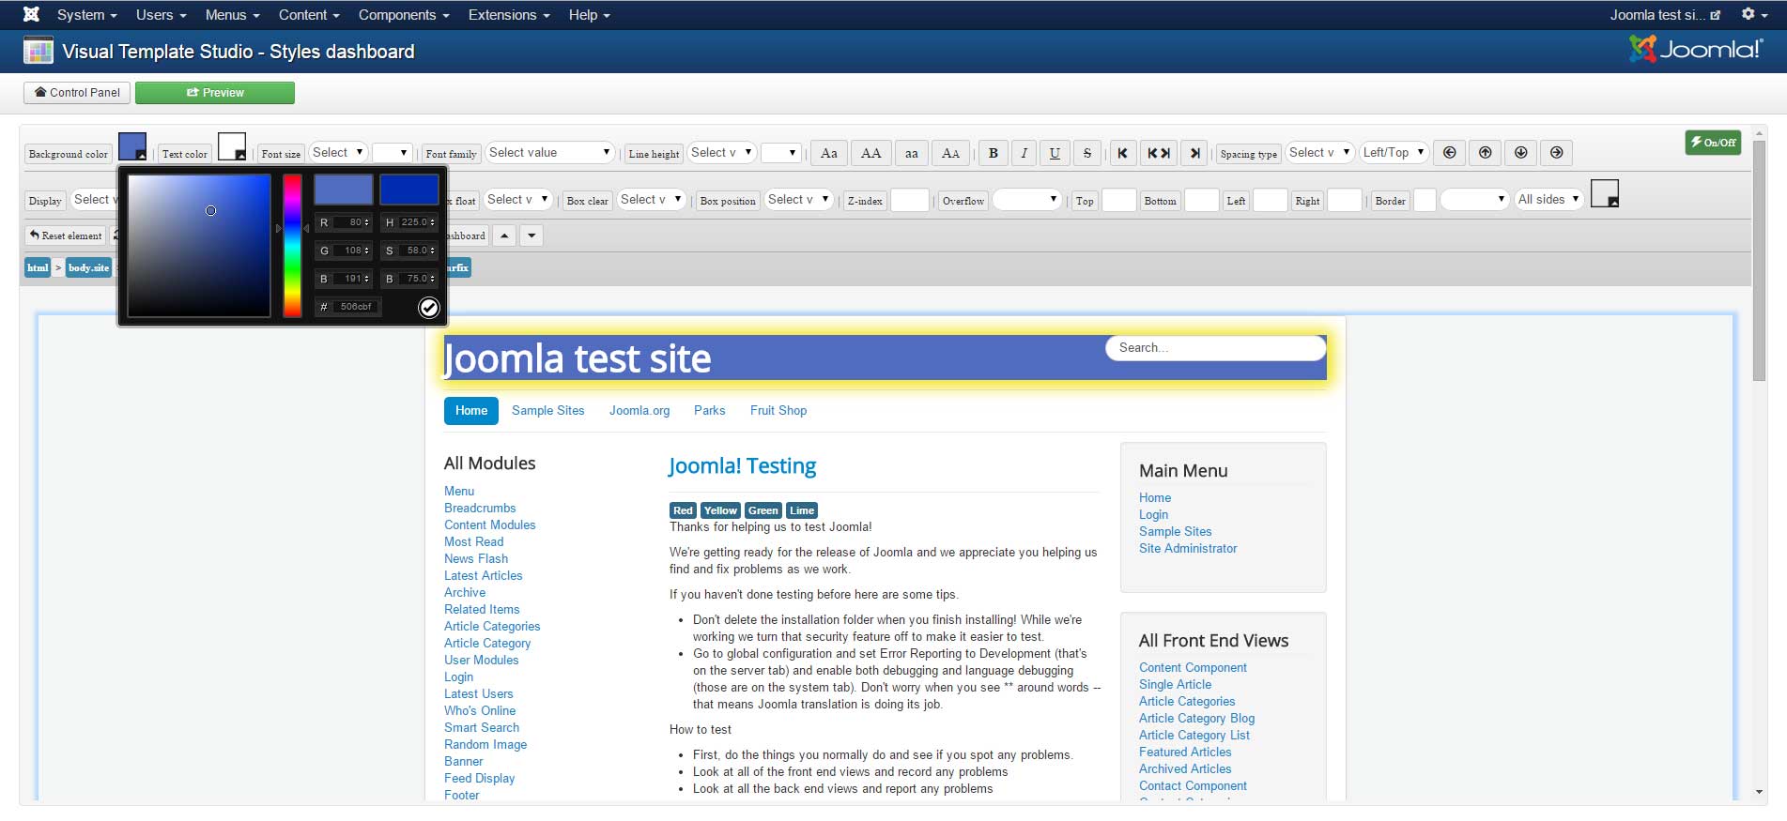Open the Line height Select dropdown
Image resolution: width=1787 pixels, height=821 pixels.
[721, 152]
